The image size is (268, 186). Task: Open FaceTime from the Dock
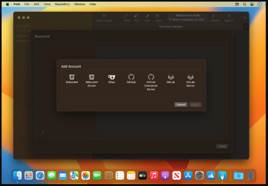tap(97, 175)
